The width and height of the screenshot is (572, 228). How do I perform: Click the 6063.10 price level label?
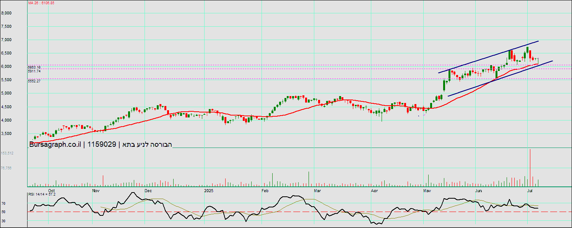34,67
